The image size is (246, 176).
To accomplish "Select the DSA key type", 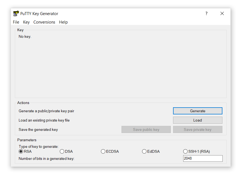I will coord(66,151).
